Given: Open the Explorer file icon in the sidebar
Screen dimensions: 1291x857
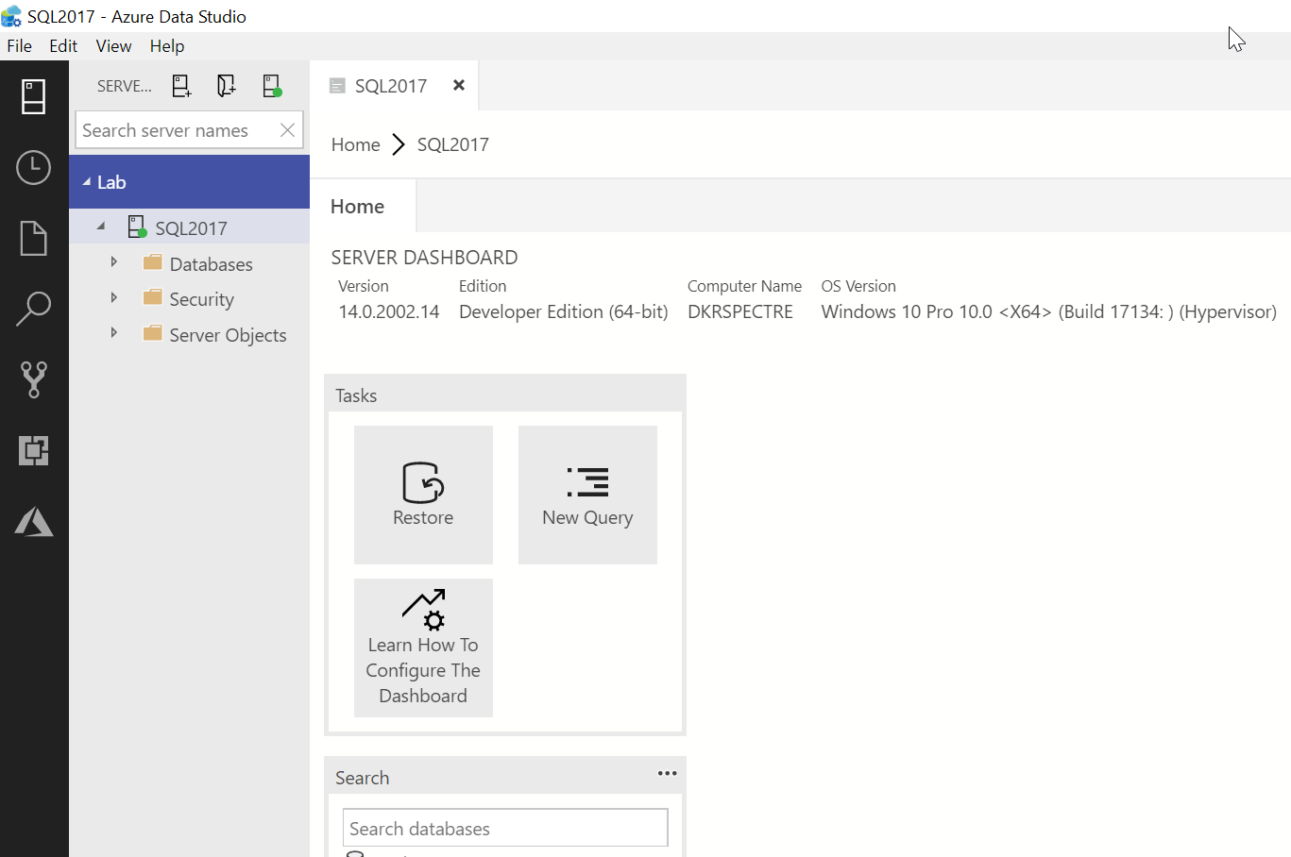Looking at the screenshot, I should (34, 238).
